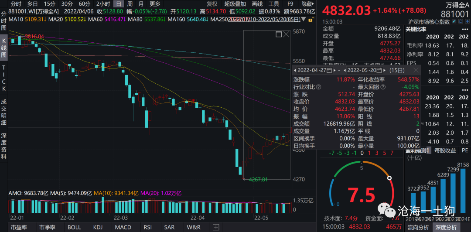Switch indicator tab to SAR
The width and height of the screenshot is (471, 232).
170,227
